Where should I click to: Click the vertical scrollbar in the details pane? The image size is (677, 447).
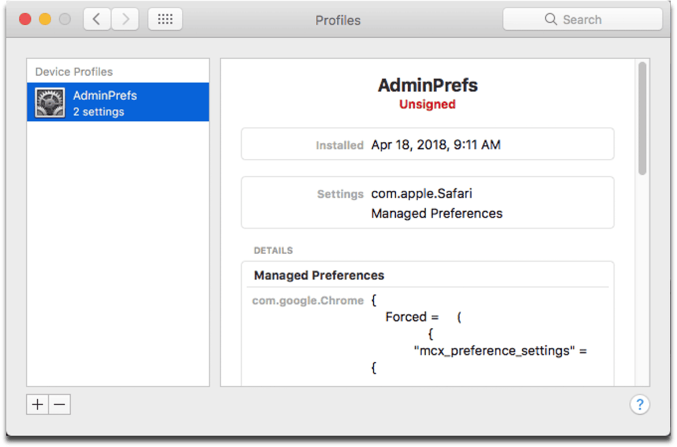tap(642, 118)
